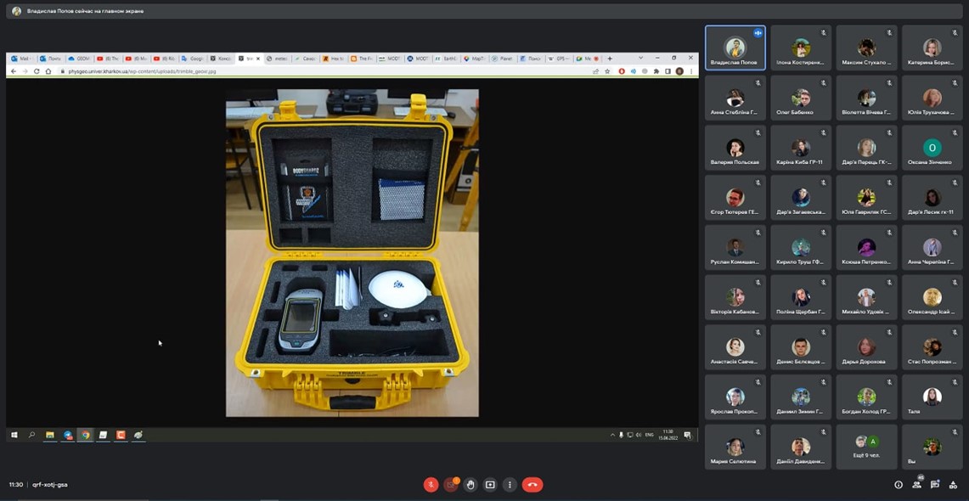Turn on the camera in the call bar
969x501 pixels.
pyautogui.click(x=451, y=485)
